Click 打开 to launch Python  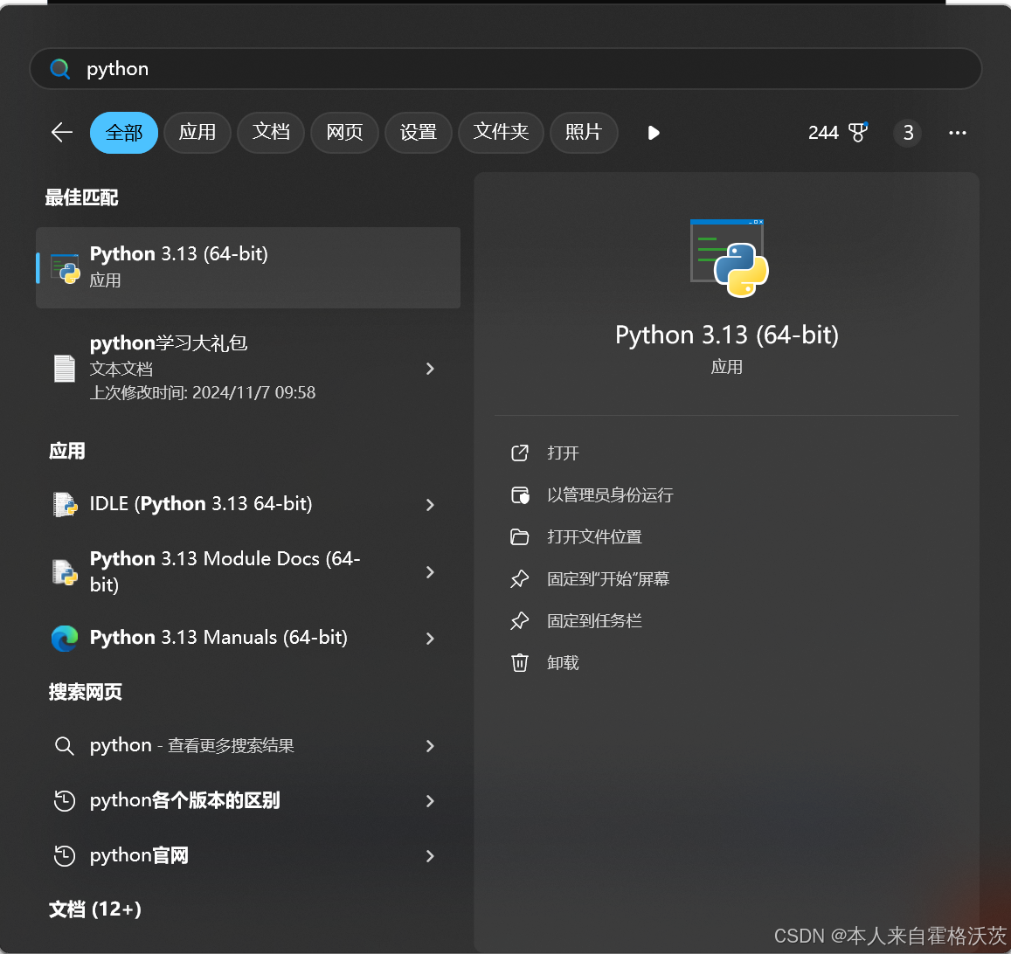click(563, 453)
